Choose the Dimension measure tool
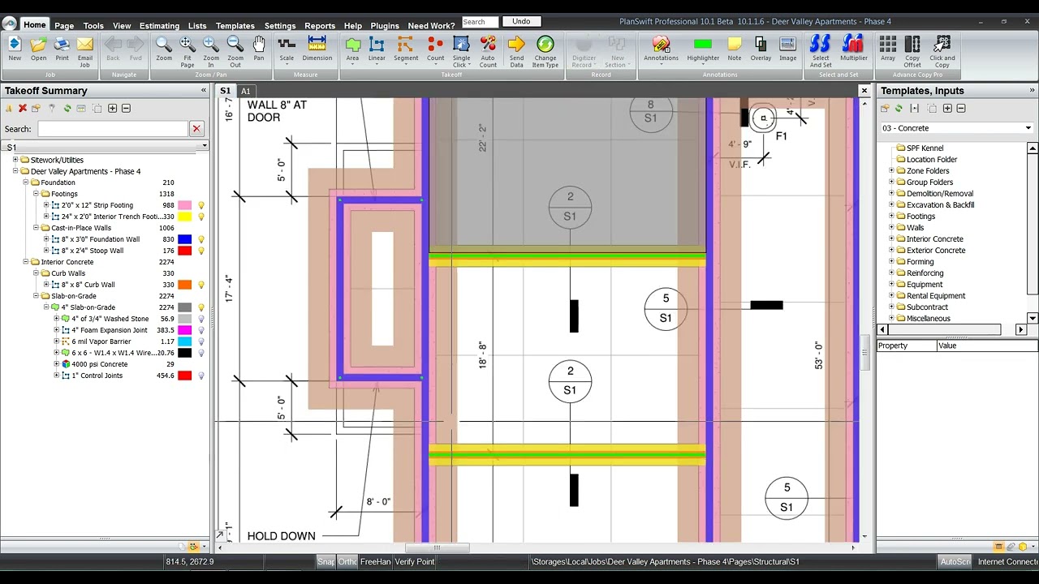This screenshot has width=1039, height=584. 317,49
